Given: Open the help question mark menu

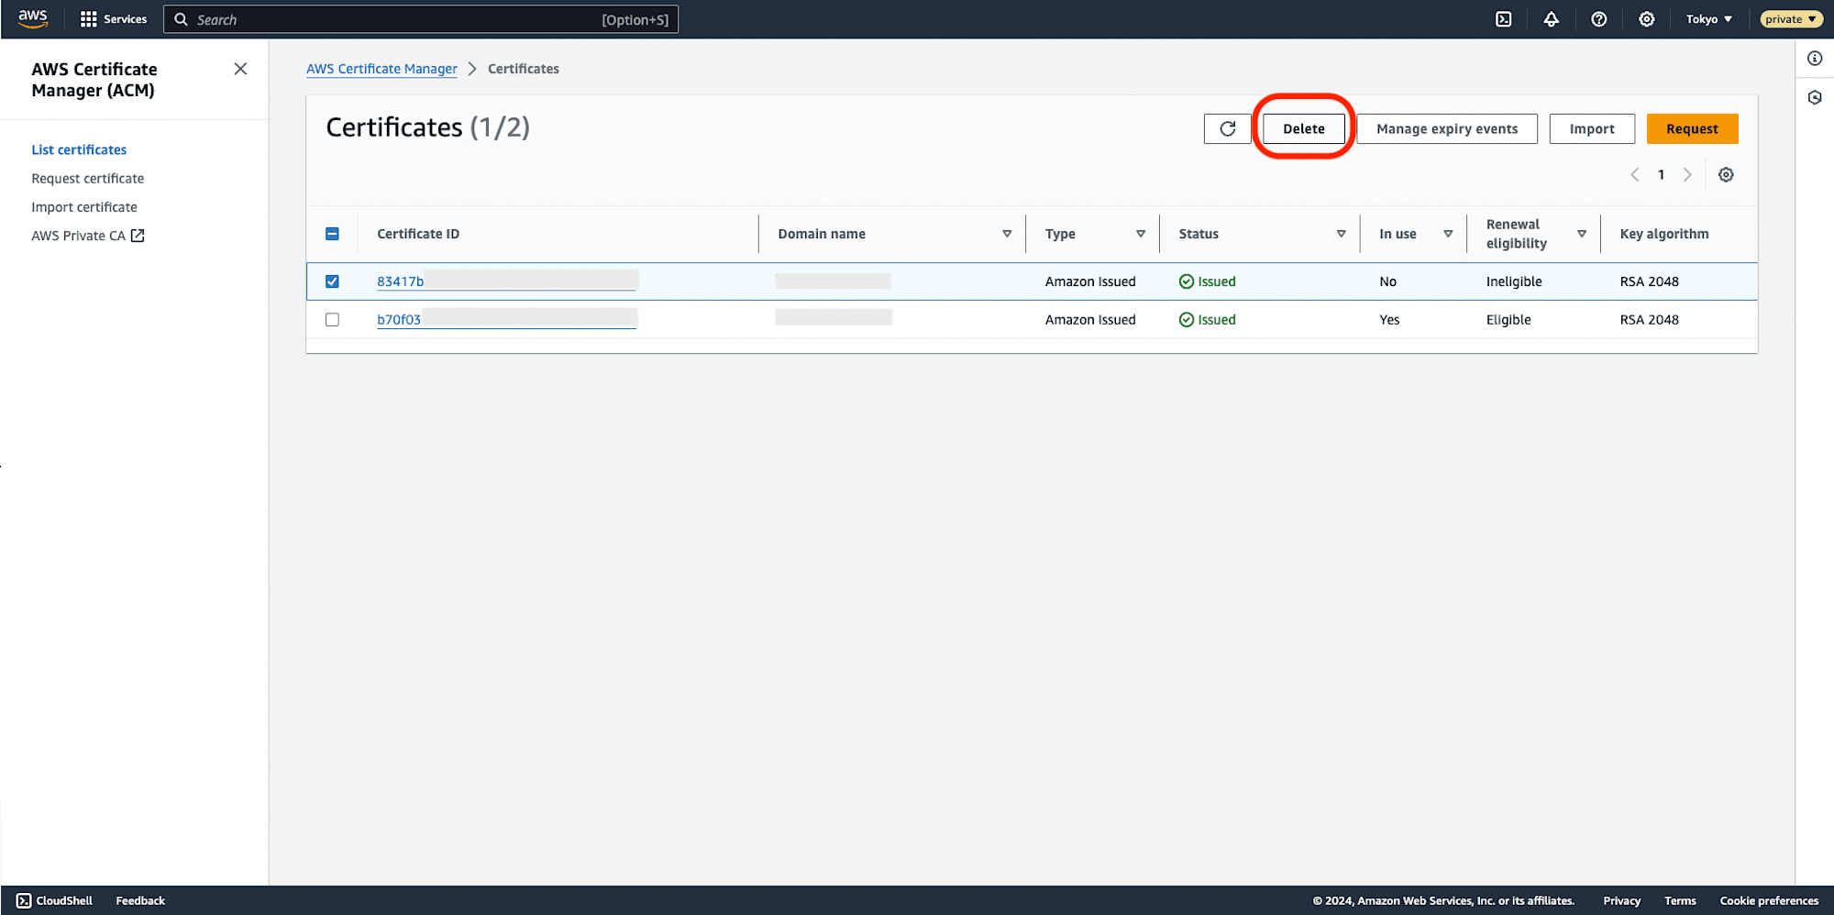Looking at the screenshot, I should click(1599, 19).
